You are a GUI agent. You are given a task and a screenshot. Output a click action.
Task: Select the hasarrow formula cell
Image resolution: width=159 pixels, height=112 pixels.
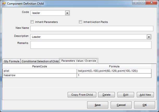pos(114,75)
